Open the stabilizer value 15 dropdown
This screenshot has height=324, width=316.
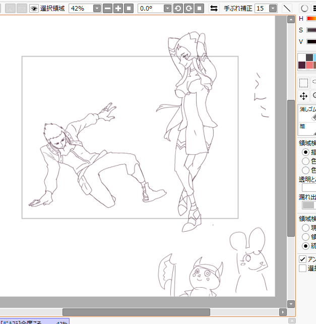coord(273,9)
